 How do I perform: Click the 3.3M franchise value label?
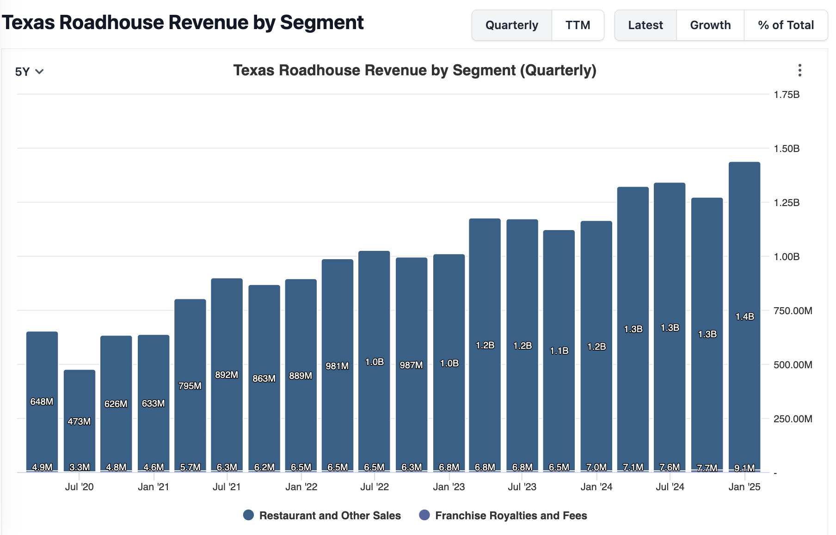[80, 467]
